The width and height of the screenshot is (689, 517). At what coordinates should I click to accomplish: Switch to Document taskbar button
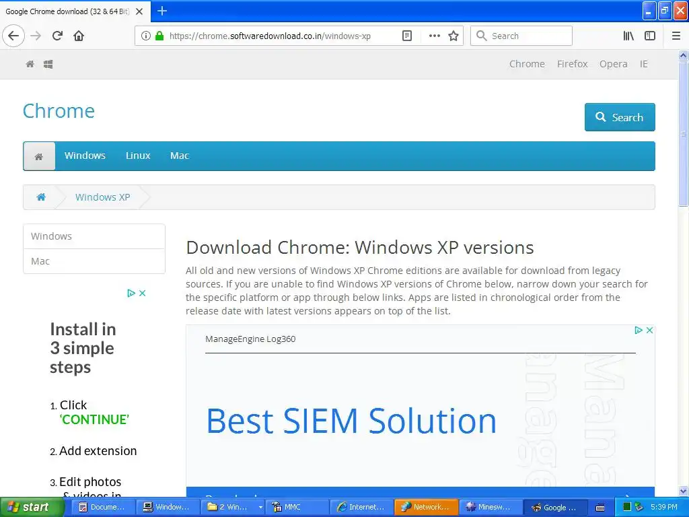102,508
